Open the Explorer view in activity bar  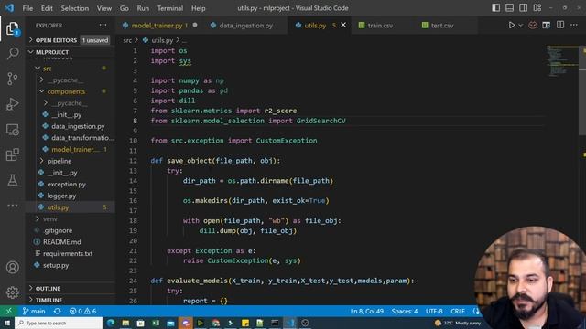click(12, 28)
